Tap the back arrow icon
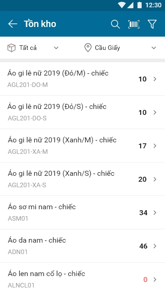Screen dimensions: 165x293 (x=12, y=24)
